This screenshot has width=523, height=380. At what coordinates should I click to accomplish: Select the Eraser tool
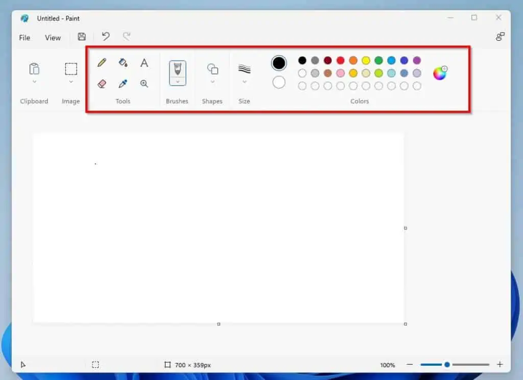coord(102,84)
